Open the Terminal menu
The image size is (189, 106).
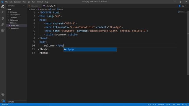tap(40, 2)
